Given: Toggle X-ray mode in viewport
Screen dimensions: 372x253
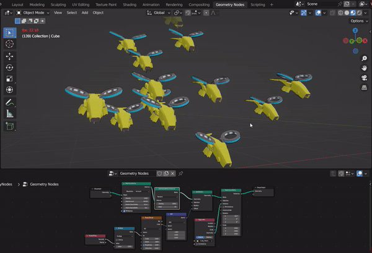Looking at the screenshot, I should [x=332, y=13].
